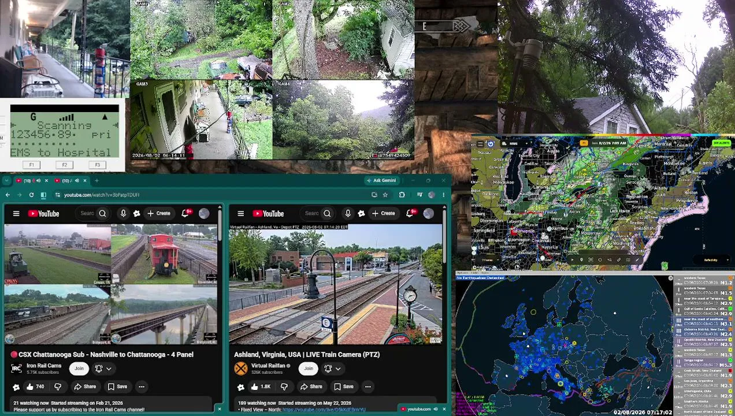Click the left YouTube search field
This screenshot has height=416, width=735.
[x=87, y=214]
